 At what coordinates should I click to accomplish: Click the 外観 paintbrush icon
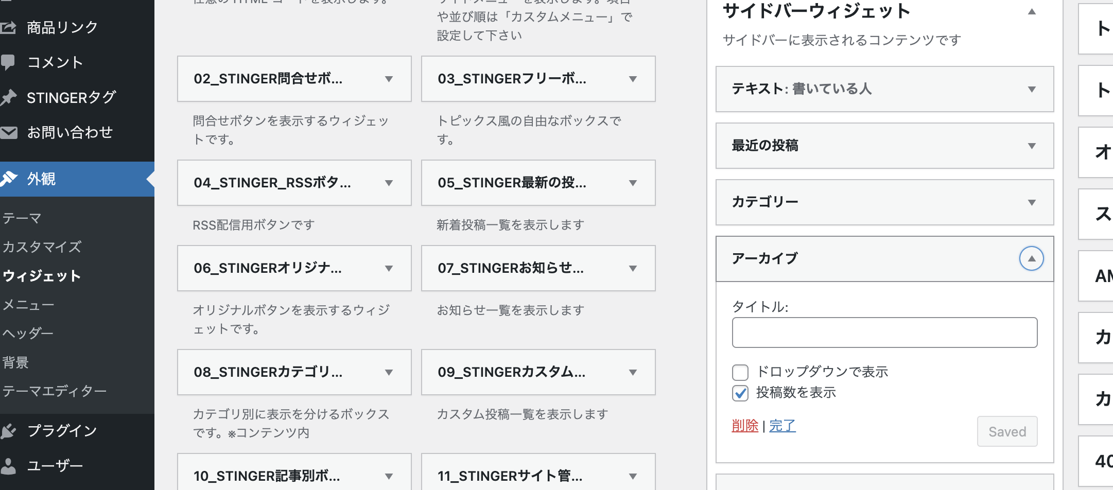pyautogui.click(x=9, y=179)
